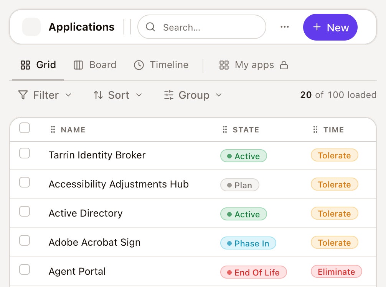The width and height of the screenshot is (386, 287).
Task: Click the plus icon in New button
Action: 317,27
